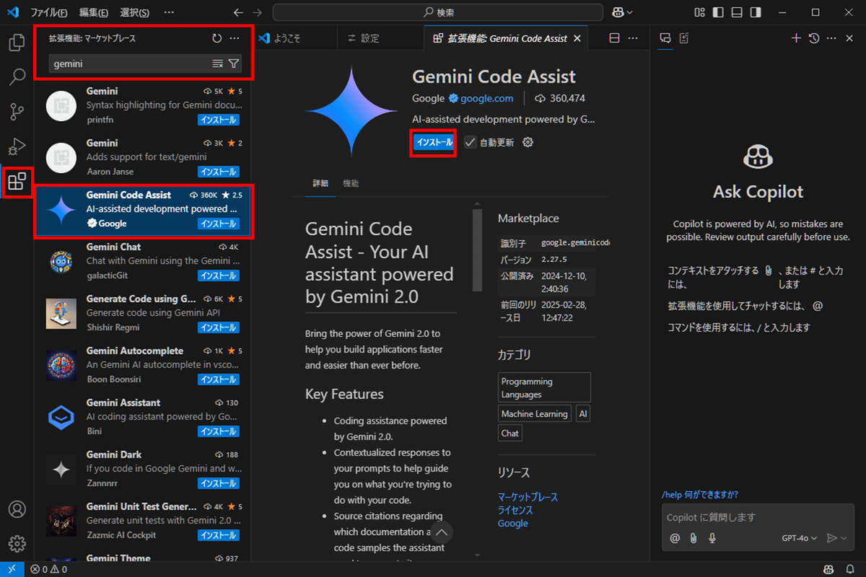
Task: Open the Manage gear in activity bar
Action: click(x=17, y=543)
